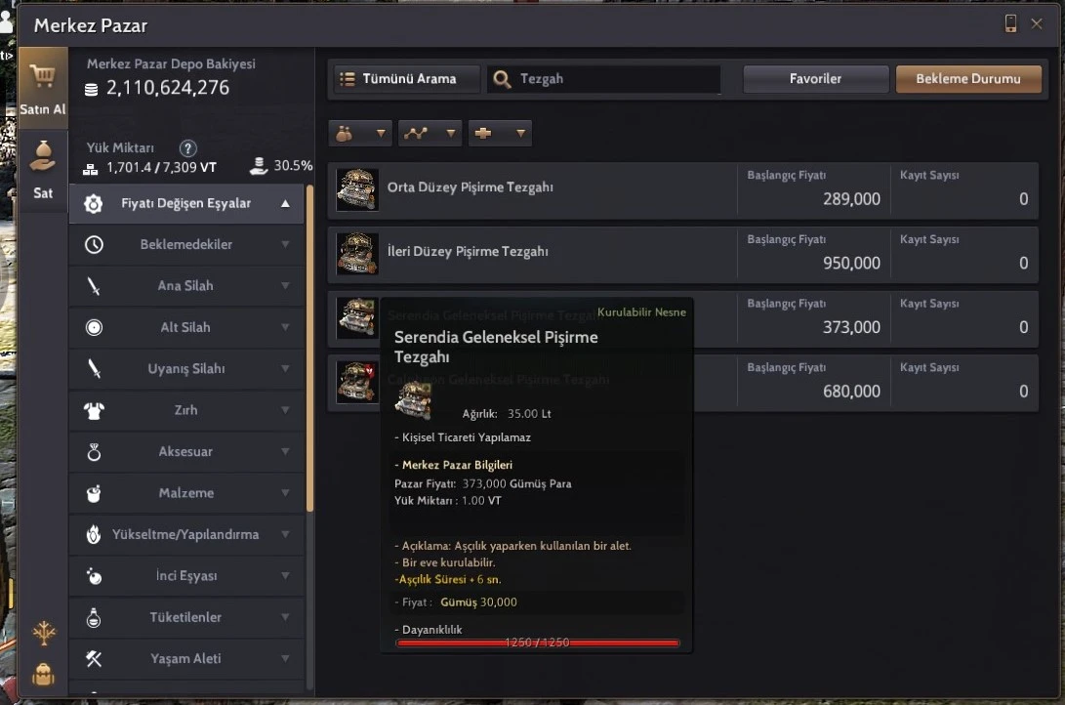Select Orta Düzey Pişirme Tezgahı item thumbnail
This screenshot has height=705, width=1065.
coord(357,189)
